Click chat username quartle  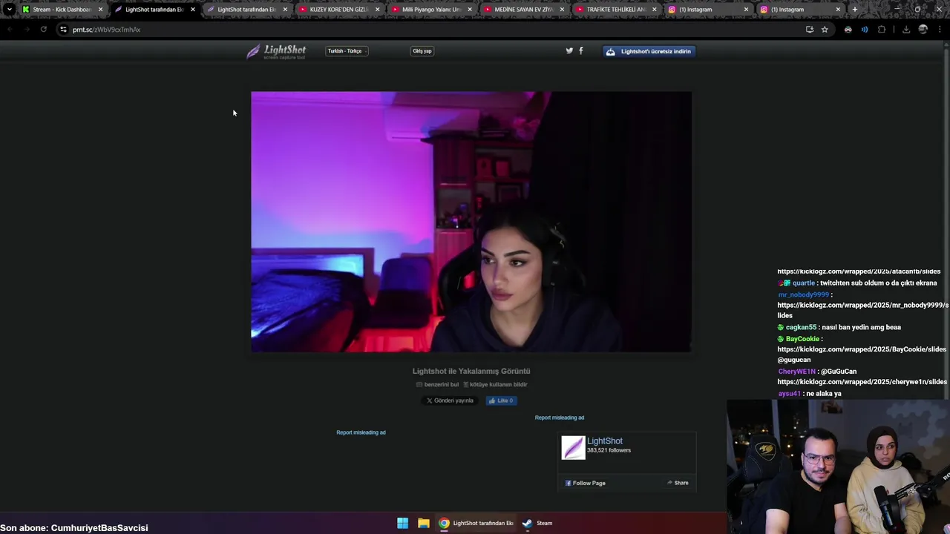pos(804,283)
